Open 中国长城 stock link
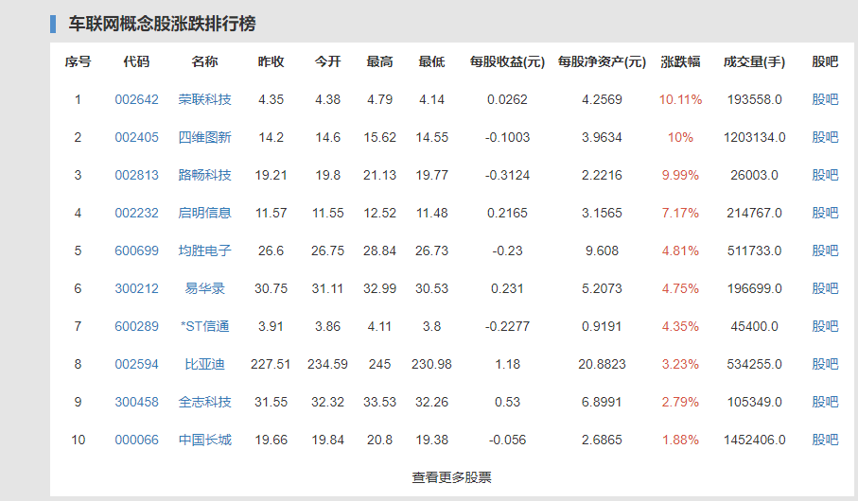The width and height of the screenshot is (858, 501). (204, 440)
